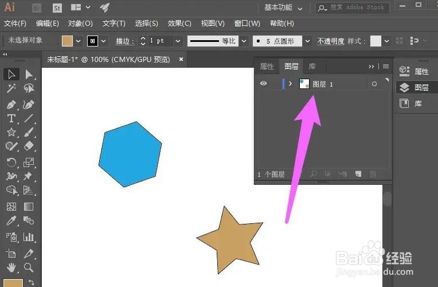Select the Scale tool
Image resolution: width=438 pixels, height=287 pixels.
coord(29,162)
